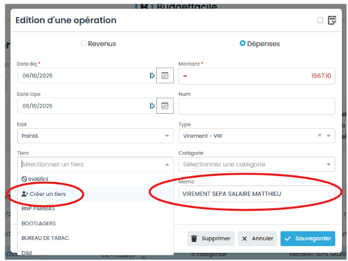Open the Date Ope calendar picker
This screenshot has height=261, width=348.
[165, 106]
